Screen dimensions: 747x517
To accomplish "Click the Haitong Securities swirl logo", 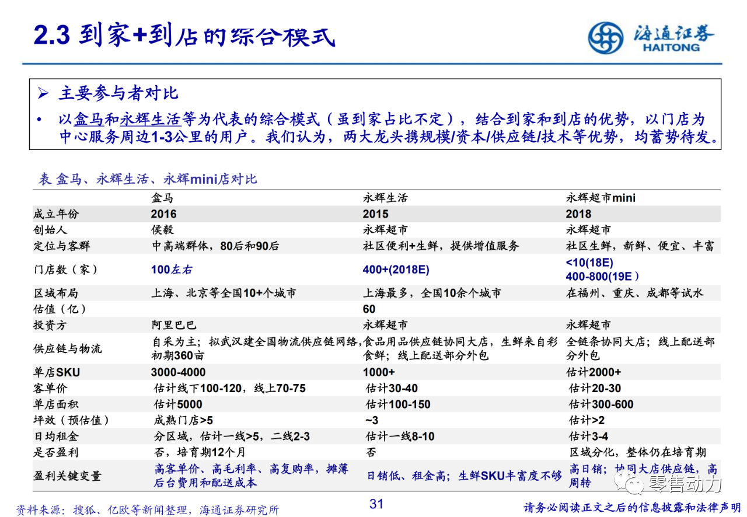I will click(x=605, y=37).
